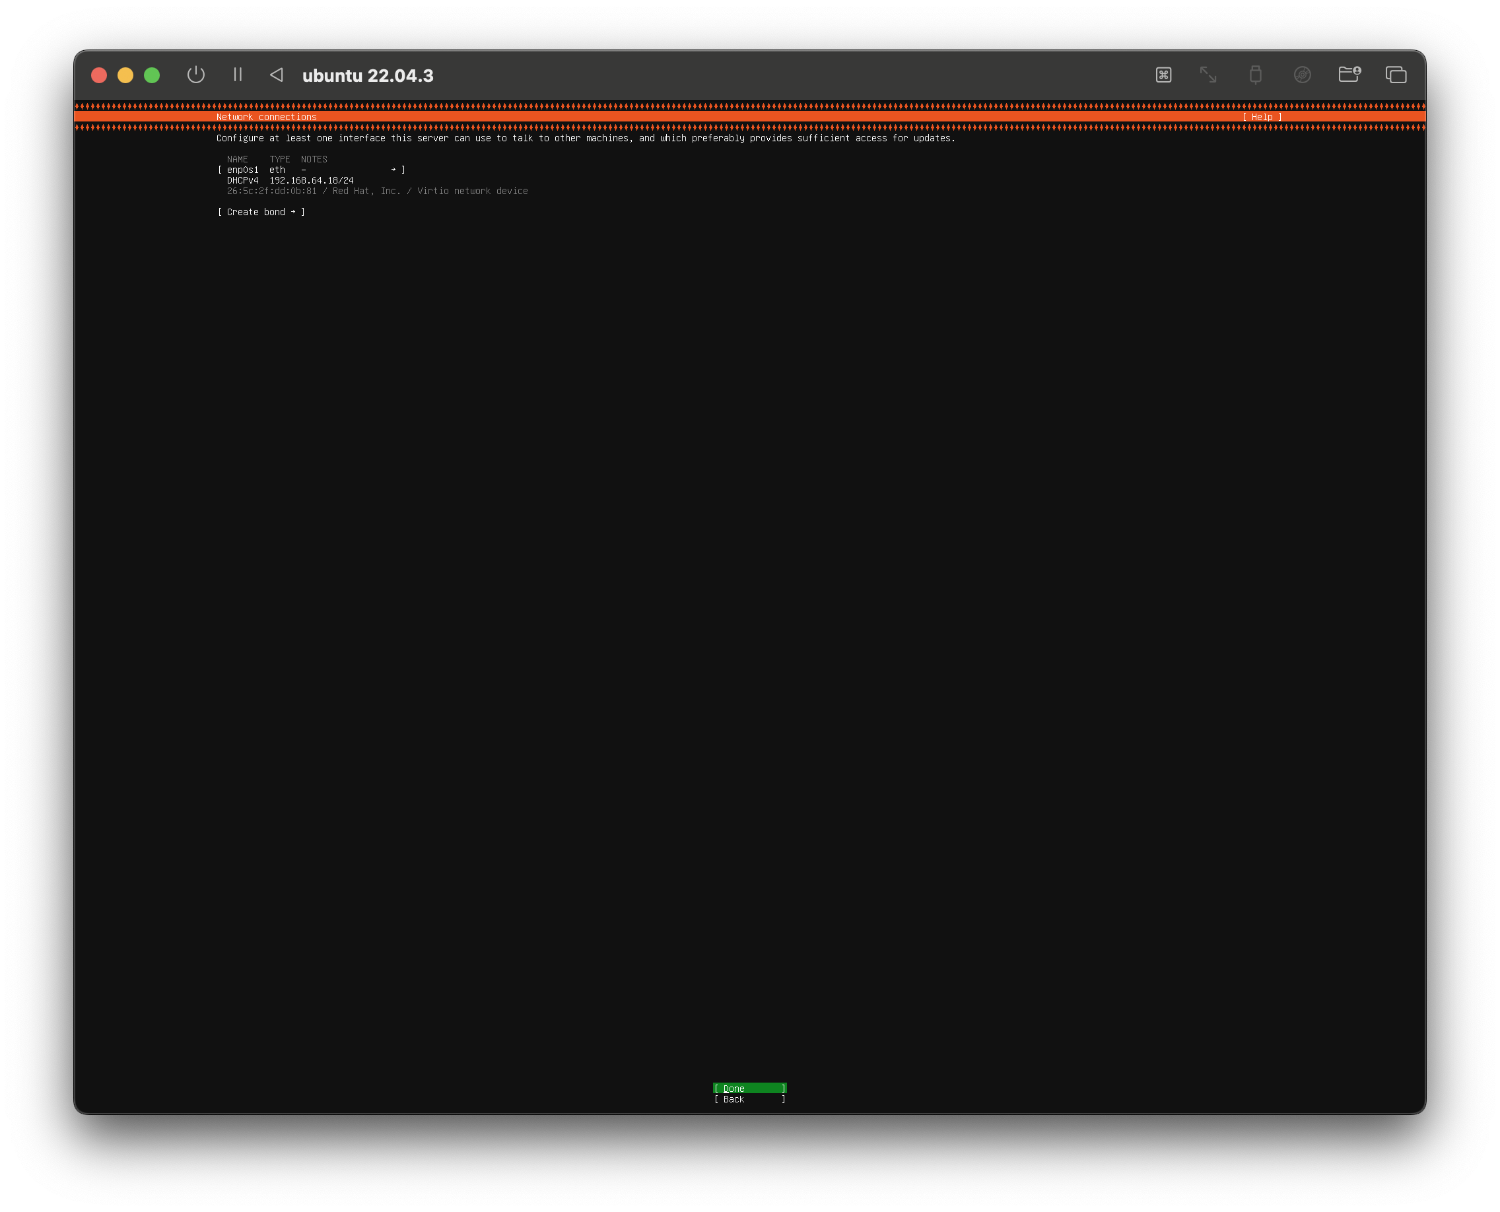Confirm network setup with Done
The width and height of the screenshot is (1500, 1212).
750,1089
